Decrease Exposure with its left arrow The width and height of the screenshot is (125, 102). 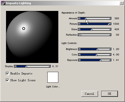pyautogui.click(x=79, y=60)
